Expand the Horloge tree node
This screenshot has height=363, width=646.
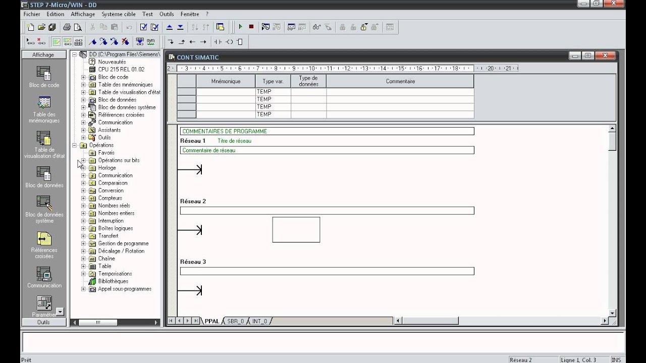coord(84,168)
